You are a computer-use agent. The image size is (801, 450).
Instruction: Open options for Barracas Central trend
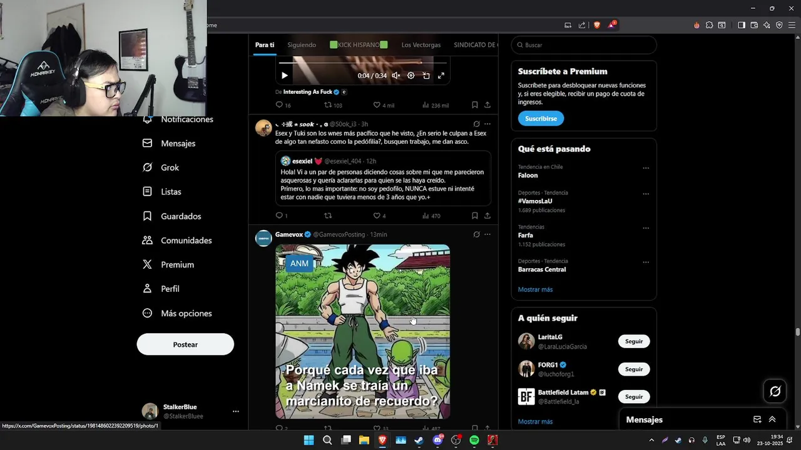click(646, 262)
